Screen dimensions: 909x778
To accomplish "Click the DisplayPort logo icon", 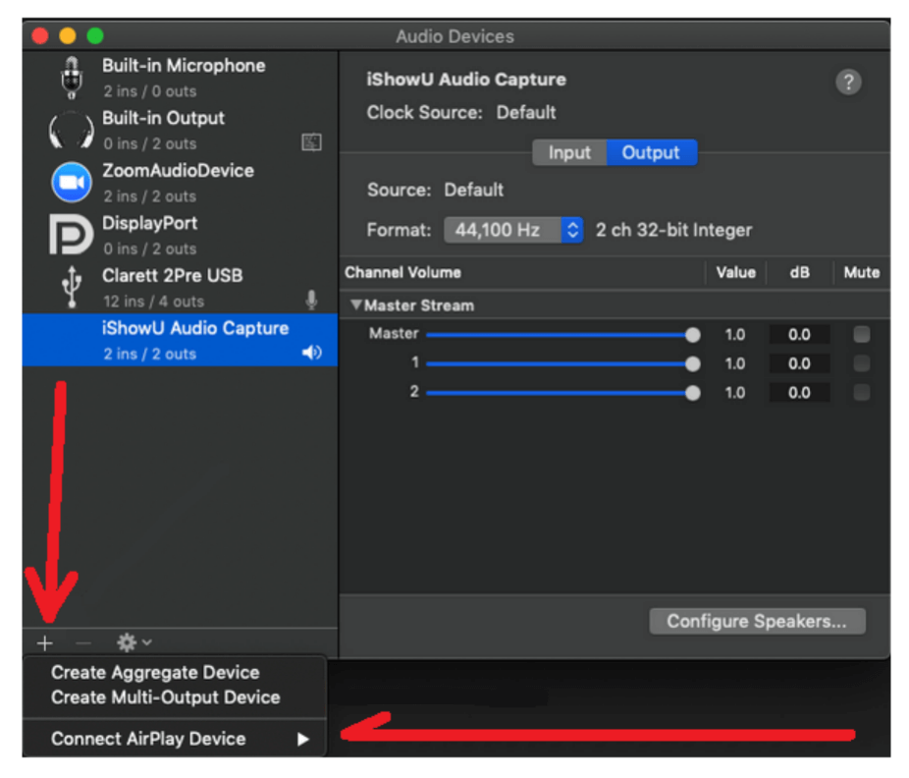I will click(x=72, y=235).
